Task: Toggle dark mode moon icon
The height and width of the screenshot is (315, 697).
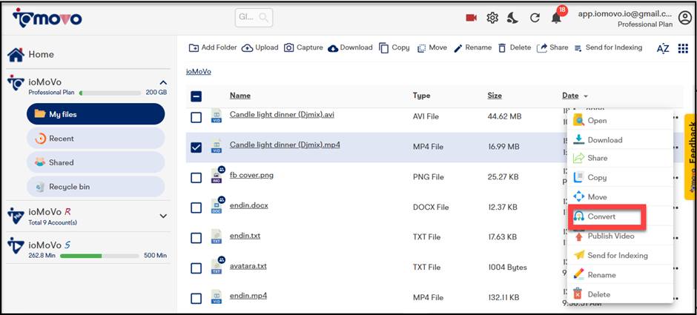Action: 513,18
